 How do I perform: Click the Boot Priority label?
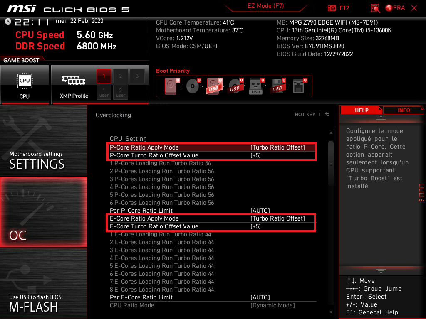(173, 71)
